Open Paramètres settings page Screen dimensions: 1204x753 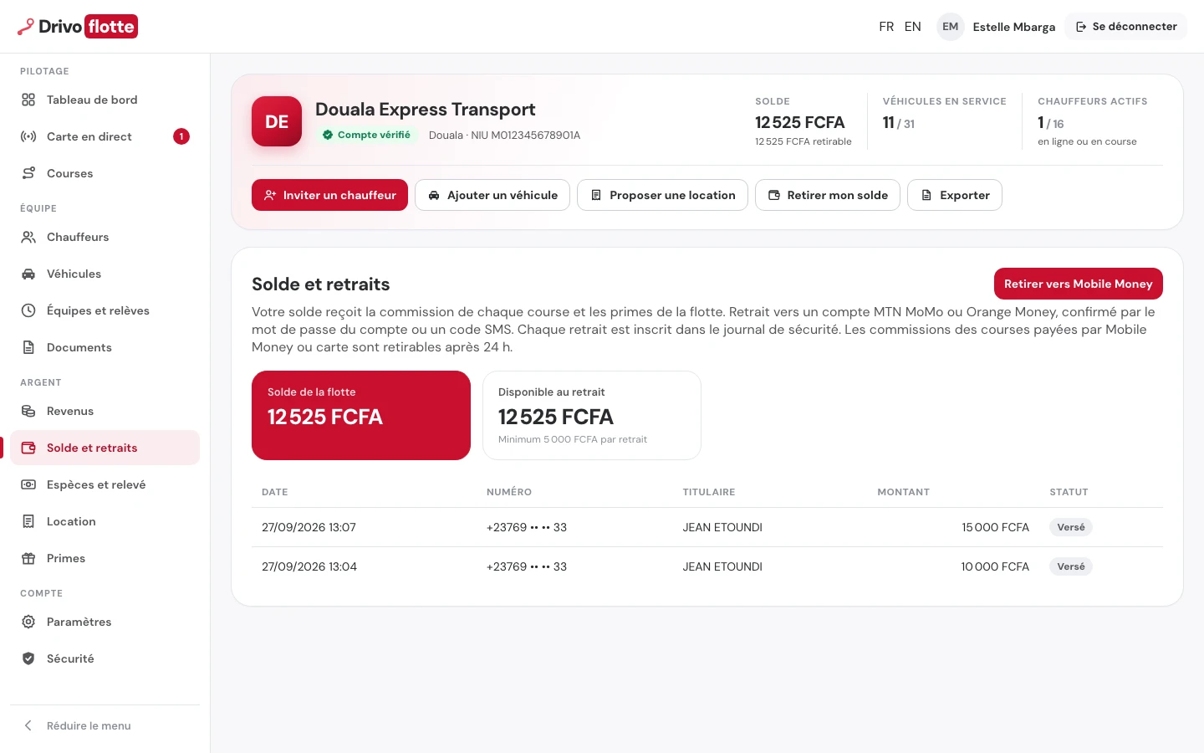(x=105, y=622)
